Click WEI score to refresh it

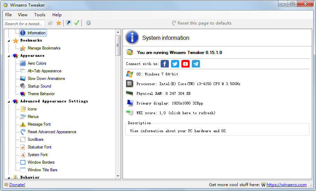pos(176,113)
